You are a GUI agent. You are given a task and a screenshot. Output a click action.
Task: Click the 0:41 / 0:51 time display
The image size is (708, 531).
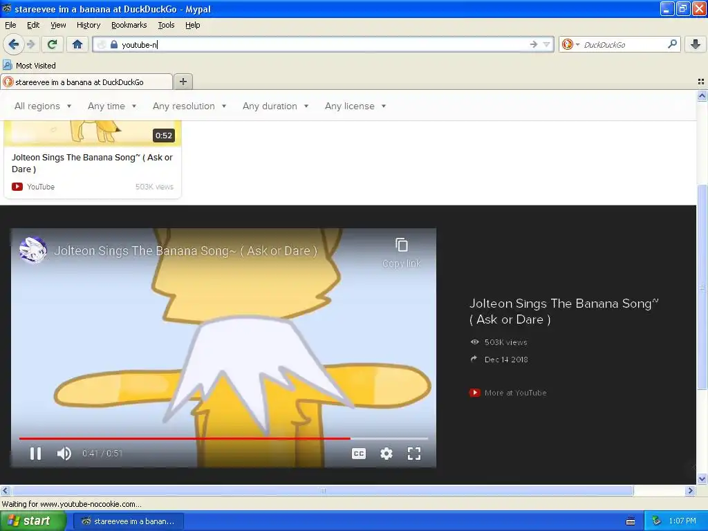[x=102, y=454]
